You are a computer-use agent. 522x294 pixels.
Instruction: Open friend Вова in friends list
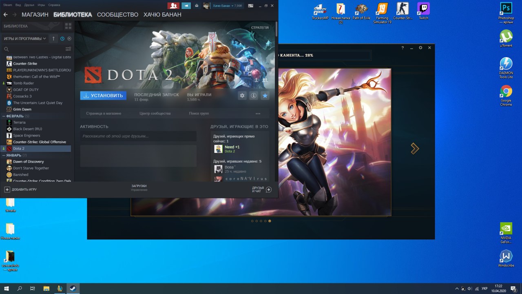(x=229, y=167)
